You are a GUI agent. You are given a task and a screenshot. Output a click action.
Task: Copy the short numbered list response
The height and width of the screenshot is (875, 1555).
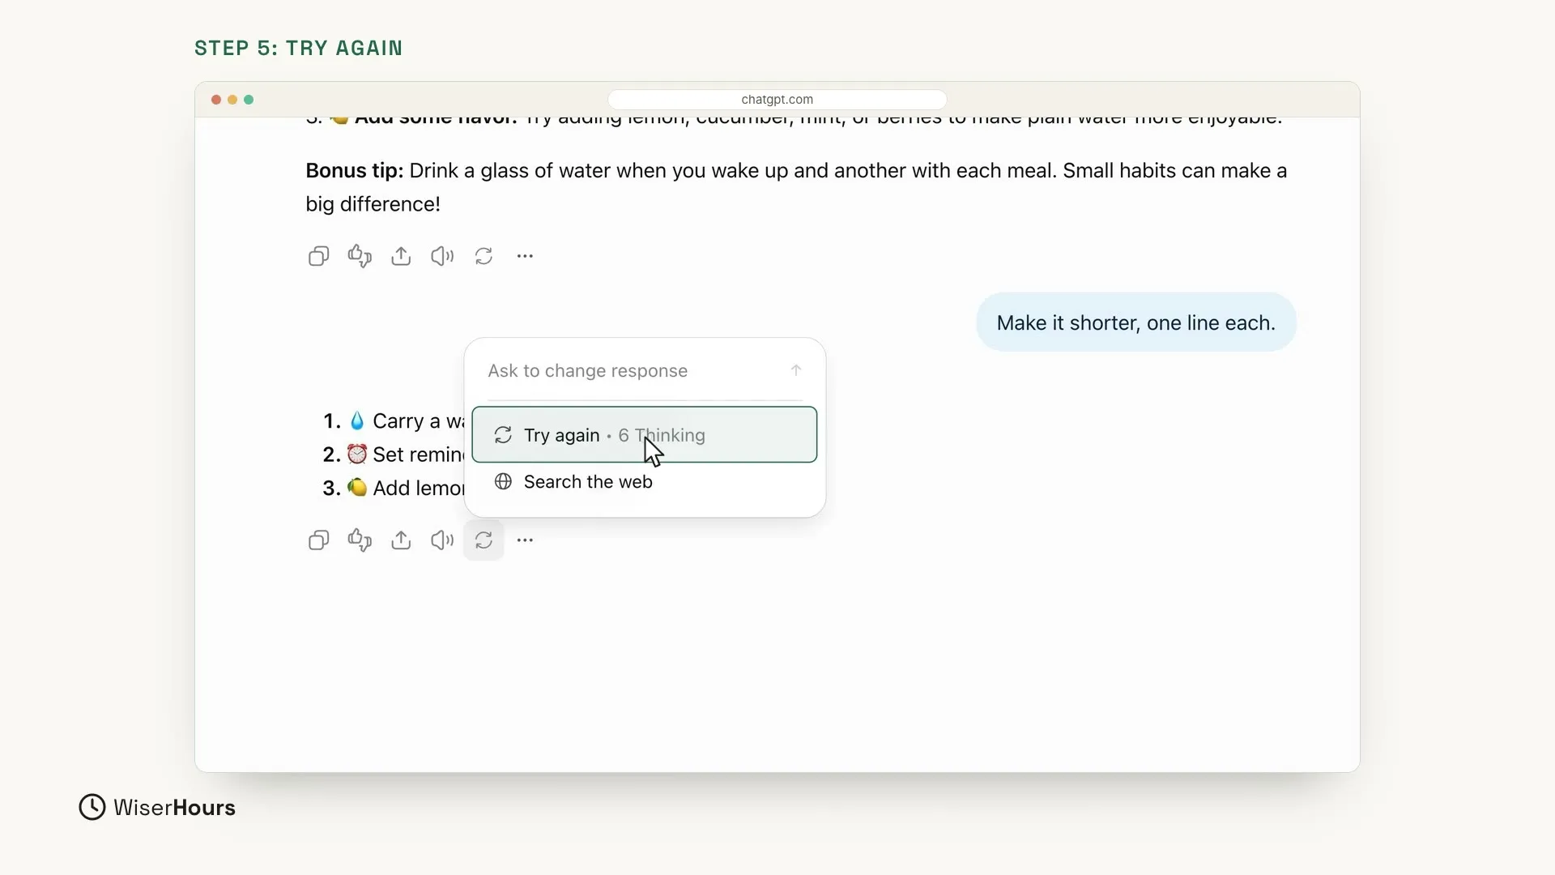(318, 540)
